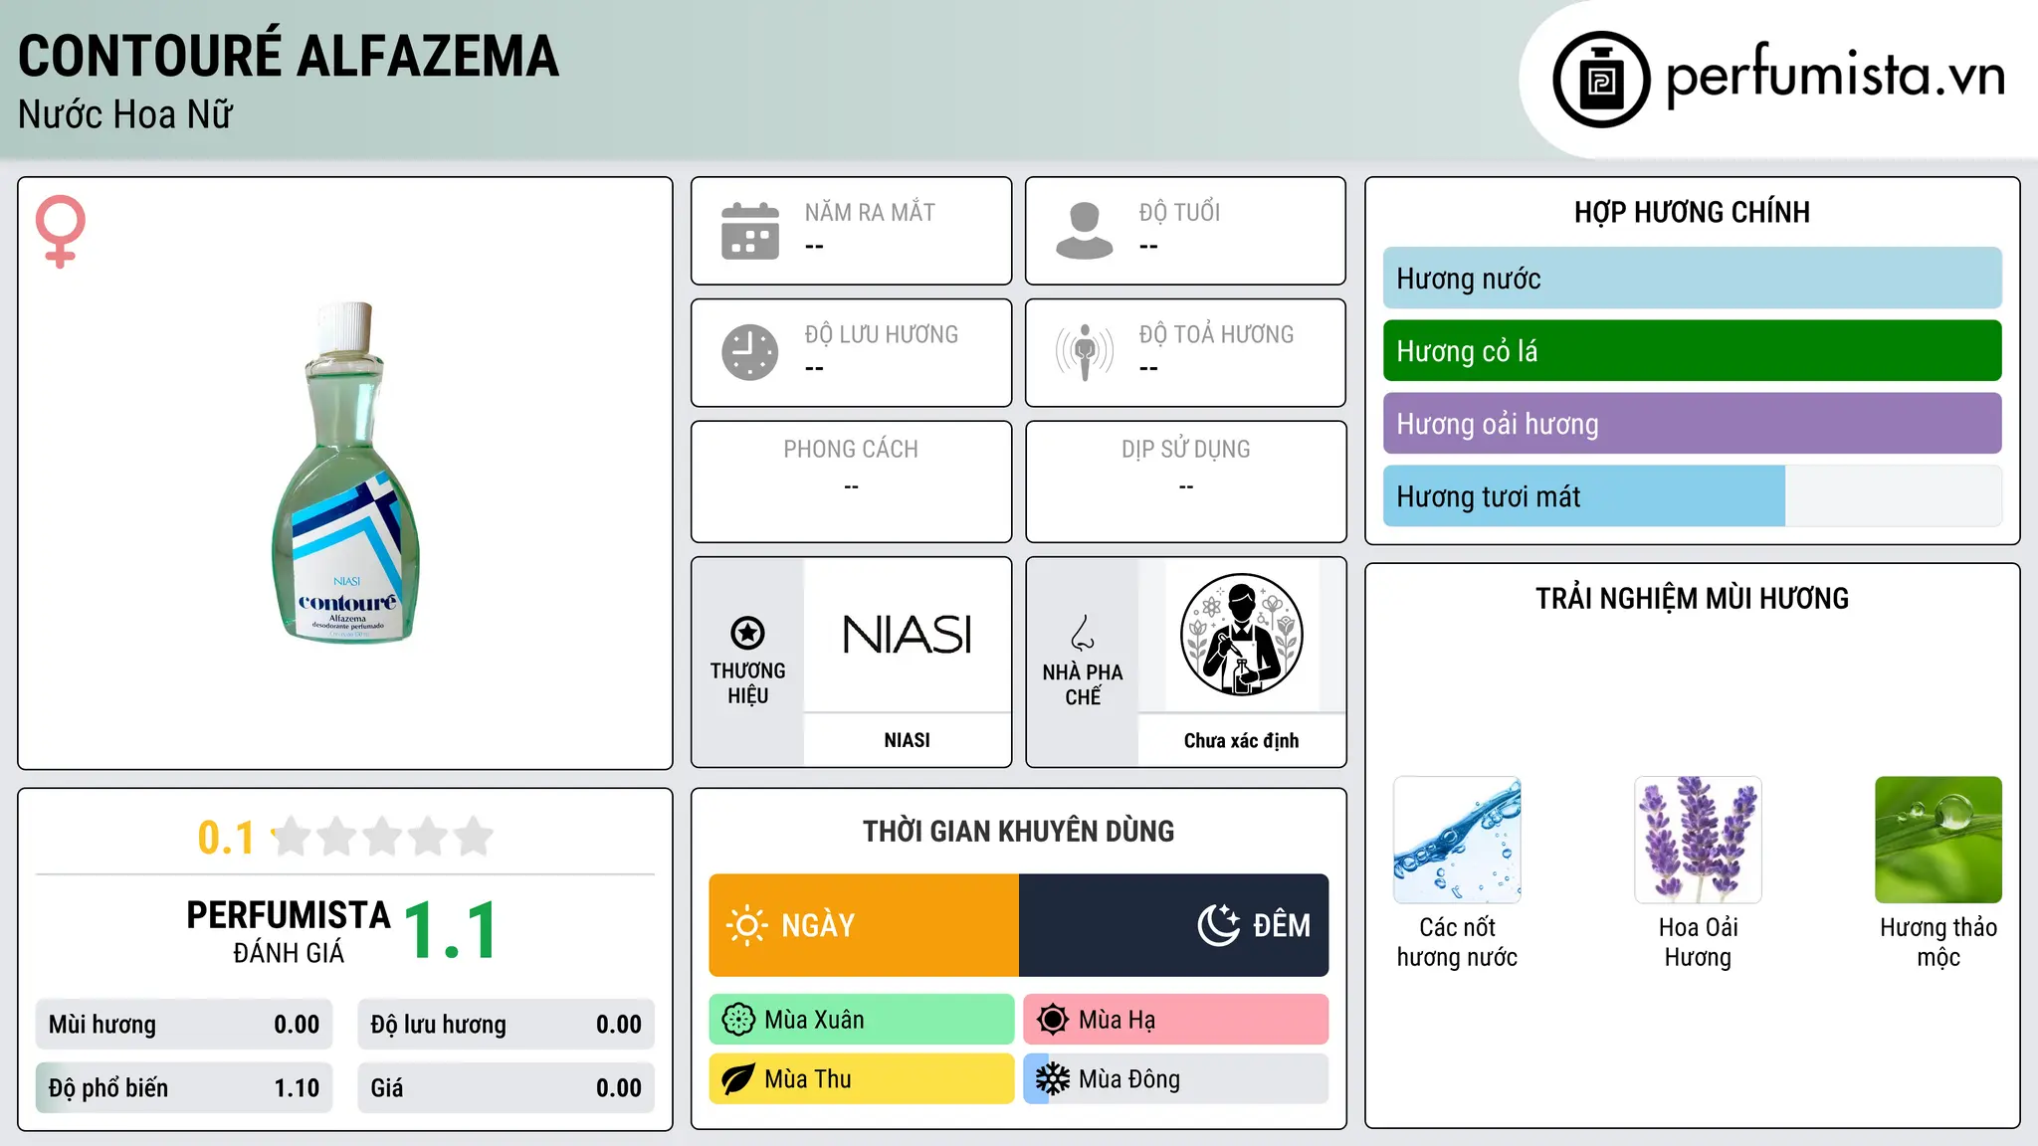Click the Perfumista đánh giá label
Image resolution: width=2038 pixels, height=1146 pixels.
point(289,931)
